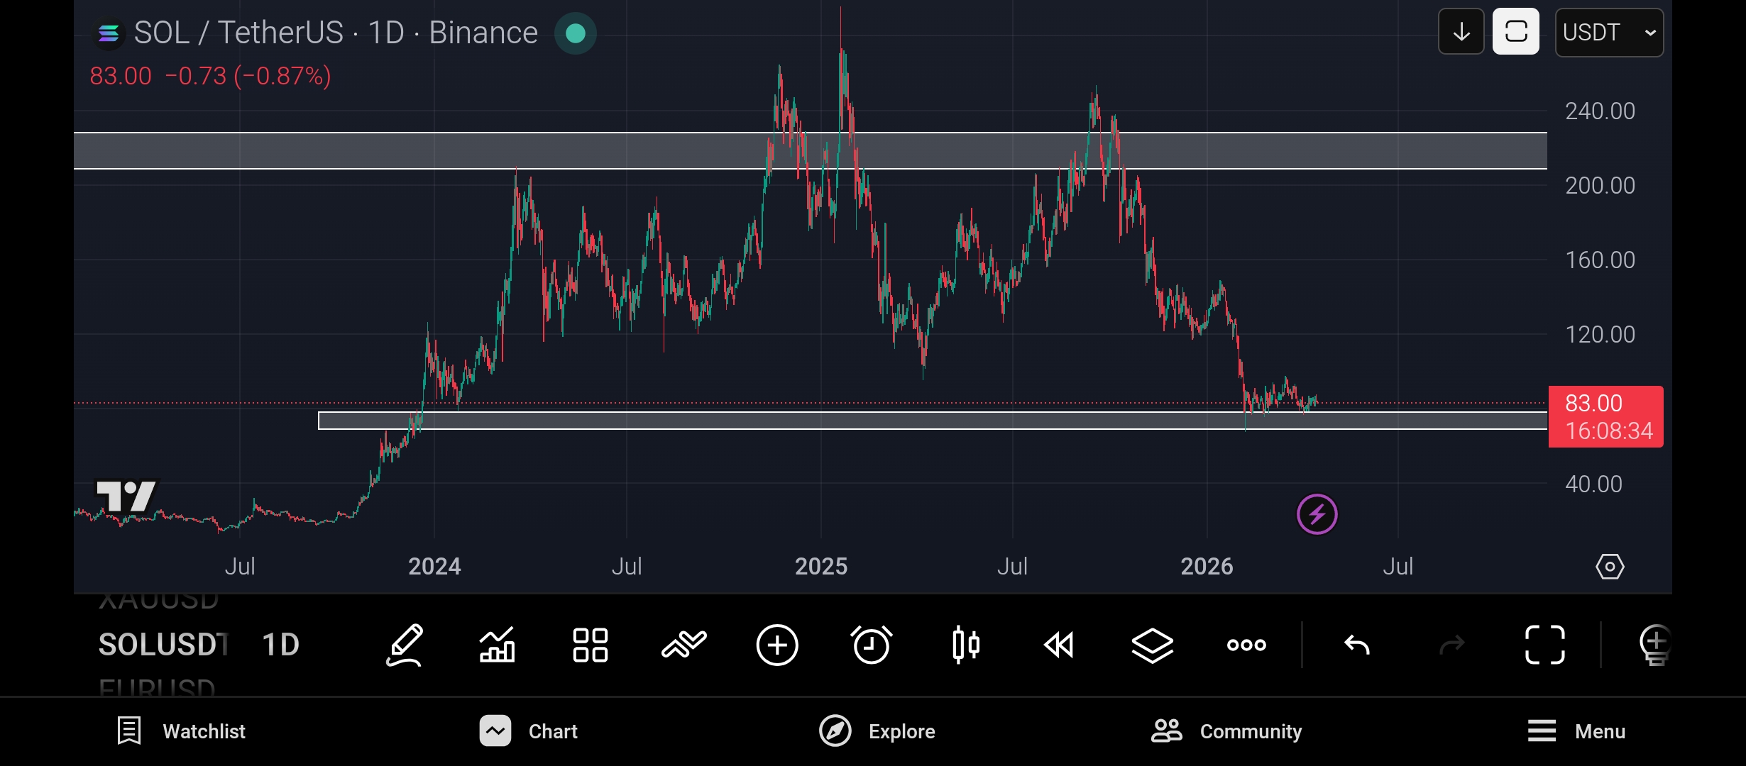The width and height of the screenshot is (1746, 766).
Task: Undo the last chart action
Action: click(x=1357, y=645)
